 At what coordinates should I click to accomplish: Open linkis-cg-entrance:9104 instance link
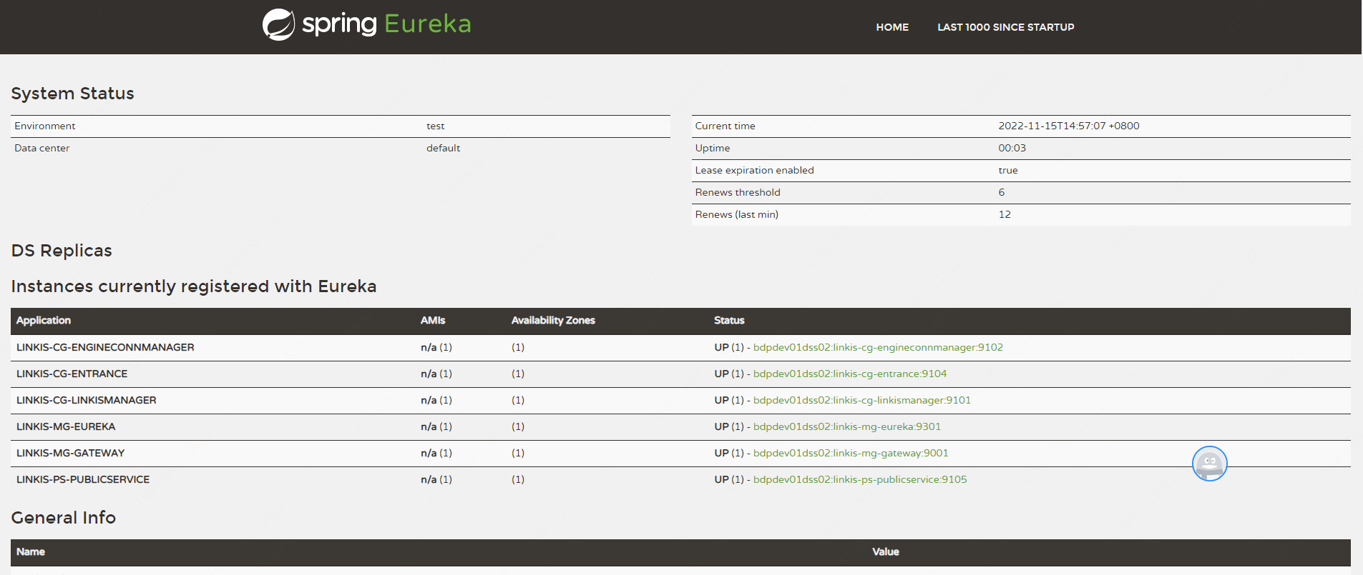tap(849, 374)
